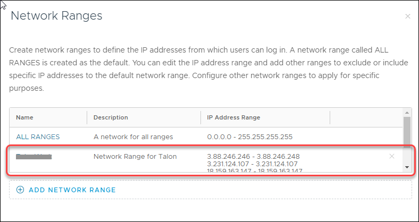Delete the Talon network range row
Image resolution: width=419 pixels, height=222 pixels.
point(392,156)
